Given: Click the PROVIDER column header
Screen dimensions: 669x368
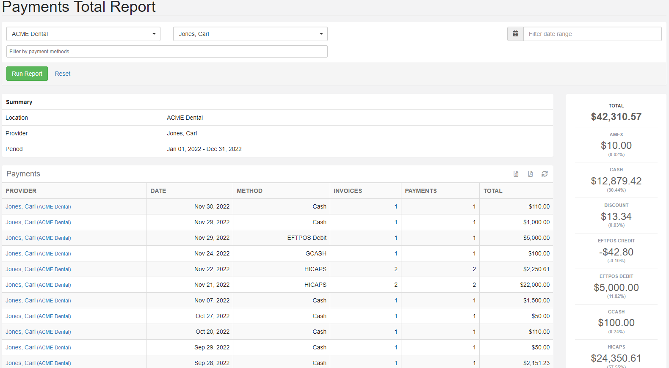Looking at the screenshot, I should pos(21,191).
